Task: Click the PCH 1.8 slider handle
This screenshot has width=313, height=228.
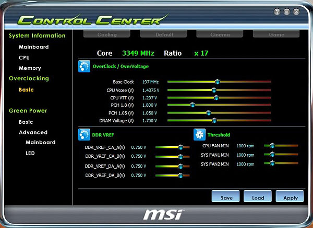Action: pos(192,105)
